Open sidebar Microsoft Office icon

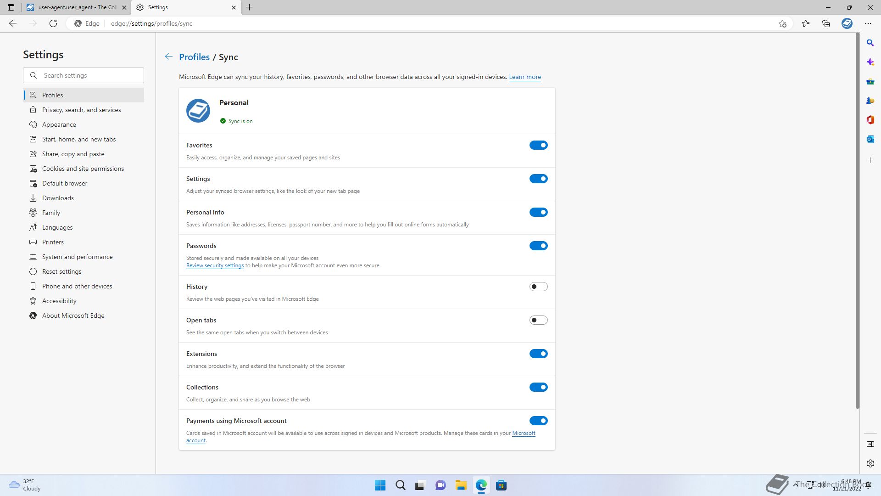click(x=870, y=120)
